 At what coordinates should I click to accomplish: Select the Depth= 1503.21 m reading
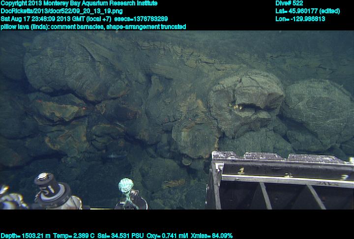pyautogui.click(x=25, y=236)
